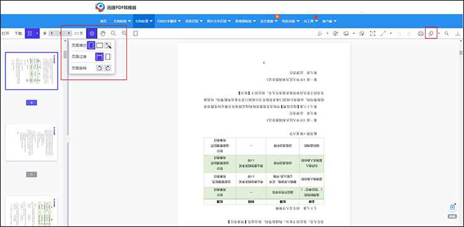Select the third page thumbnail at bottom

(x=32, y=211)
